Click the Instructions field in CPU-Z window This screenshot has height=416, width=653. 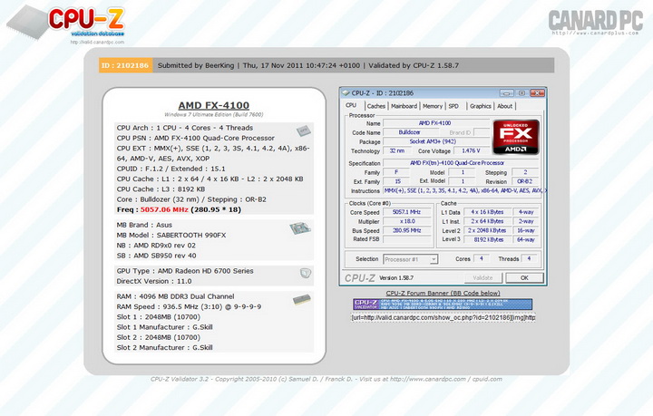pos(464,190)
